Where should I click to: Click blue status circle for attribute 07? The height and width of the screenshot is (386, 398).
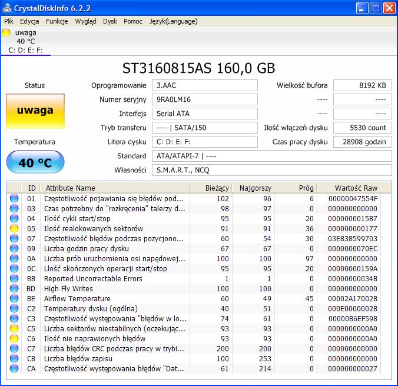(x=14, y=238)
